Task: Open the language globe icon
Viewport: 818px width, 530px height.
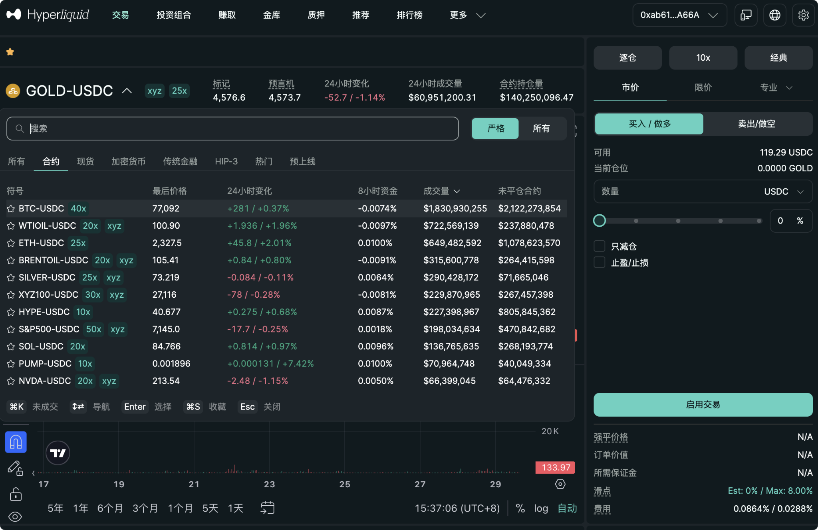Action: click(x=774, y=15)
